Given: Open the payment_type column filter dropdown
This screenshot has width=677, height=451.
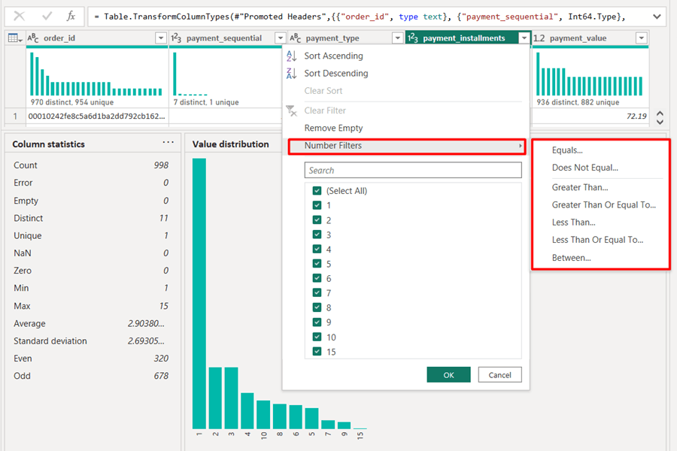Looking at the screenshot, I should pos(397,38).
